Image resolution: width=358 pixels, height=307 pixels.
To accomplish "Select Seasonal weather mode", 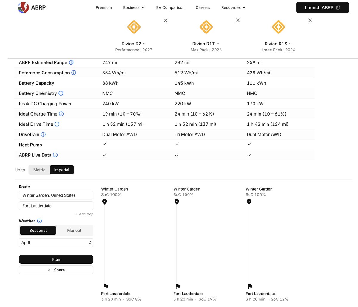I will click(x=38, y=230).
